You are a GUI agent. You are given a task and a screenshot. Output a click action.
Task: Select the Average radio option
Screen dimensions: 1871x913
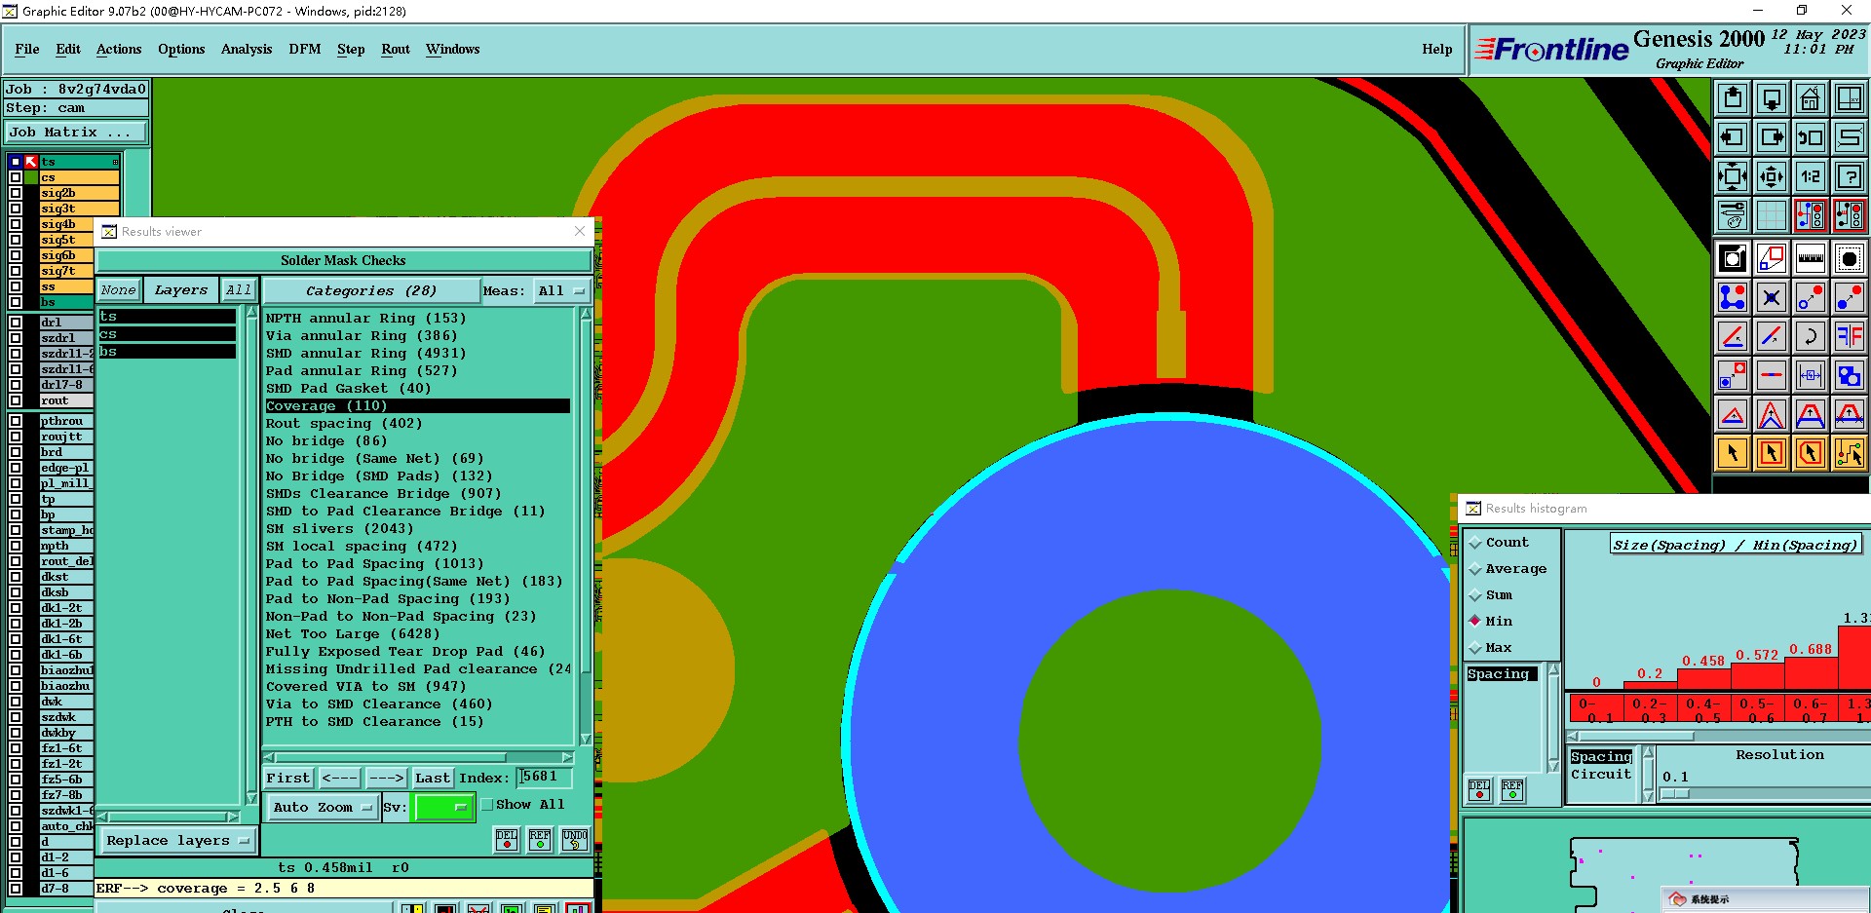coord(1475,569)
